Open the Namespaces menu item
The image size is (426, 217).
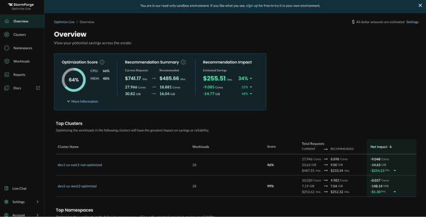pos(22,48)
